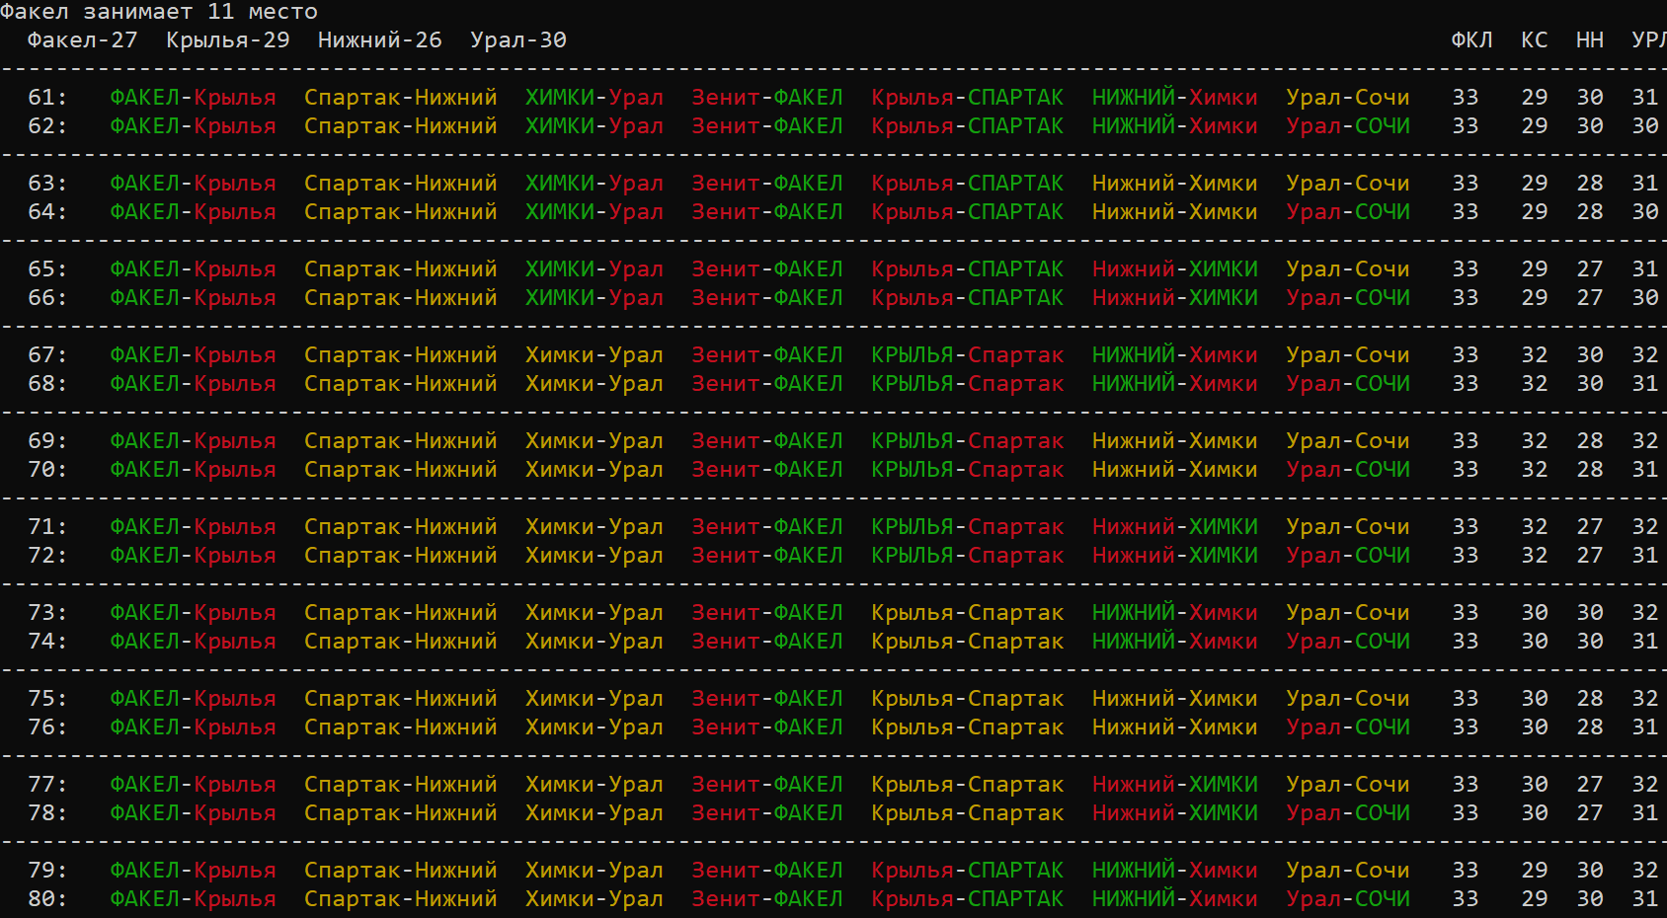1667x918 pixels.
Task: Select 'Урал-СОЧИ' in row 78
Action: (x=1348, y=813)
